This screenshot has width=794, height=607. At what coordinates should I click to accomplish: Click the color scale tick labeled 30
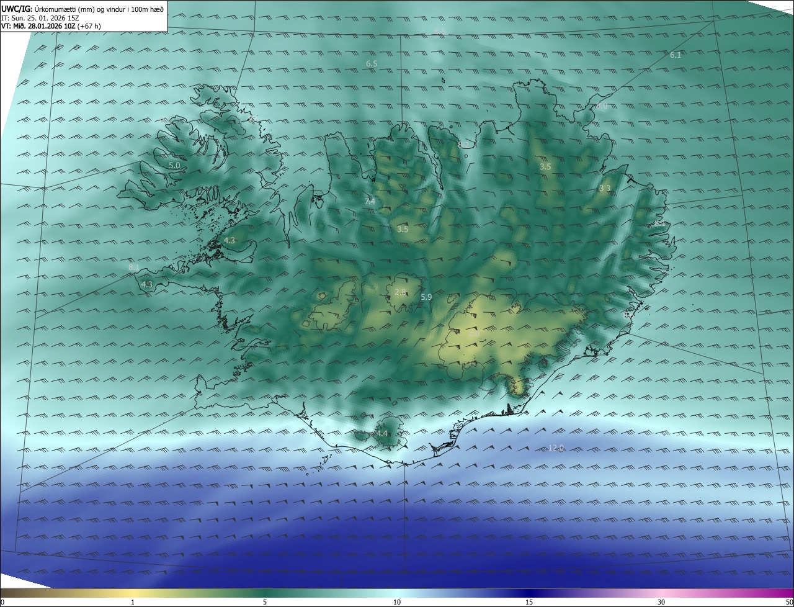click(x=661, y=603)
